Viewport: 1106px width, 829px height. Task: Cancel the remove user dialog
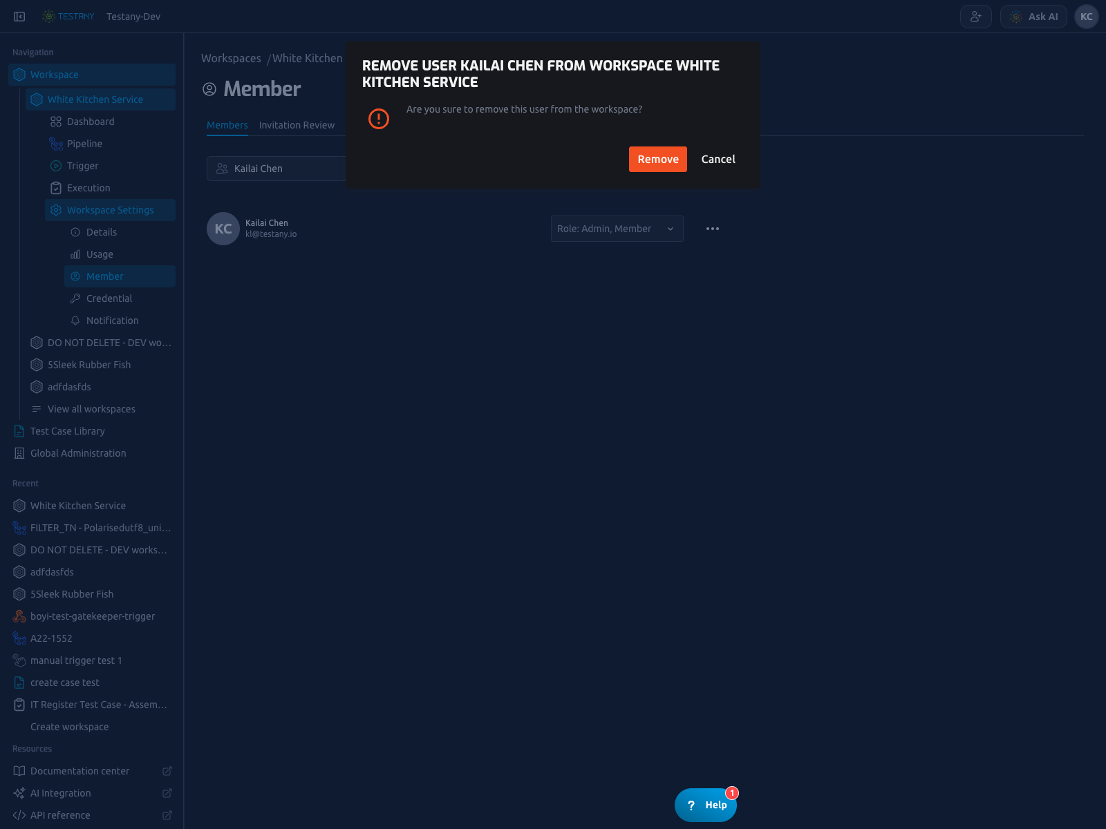click(718, 159)
